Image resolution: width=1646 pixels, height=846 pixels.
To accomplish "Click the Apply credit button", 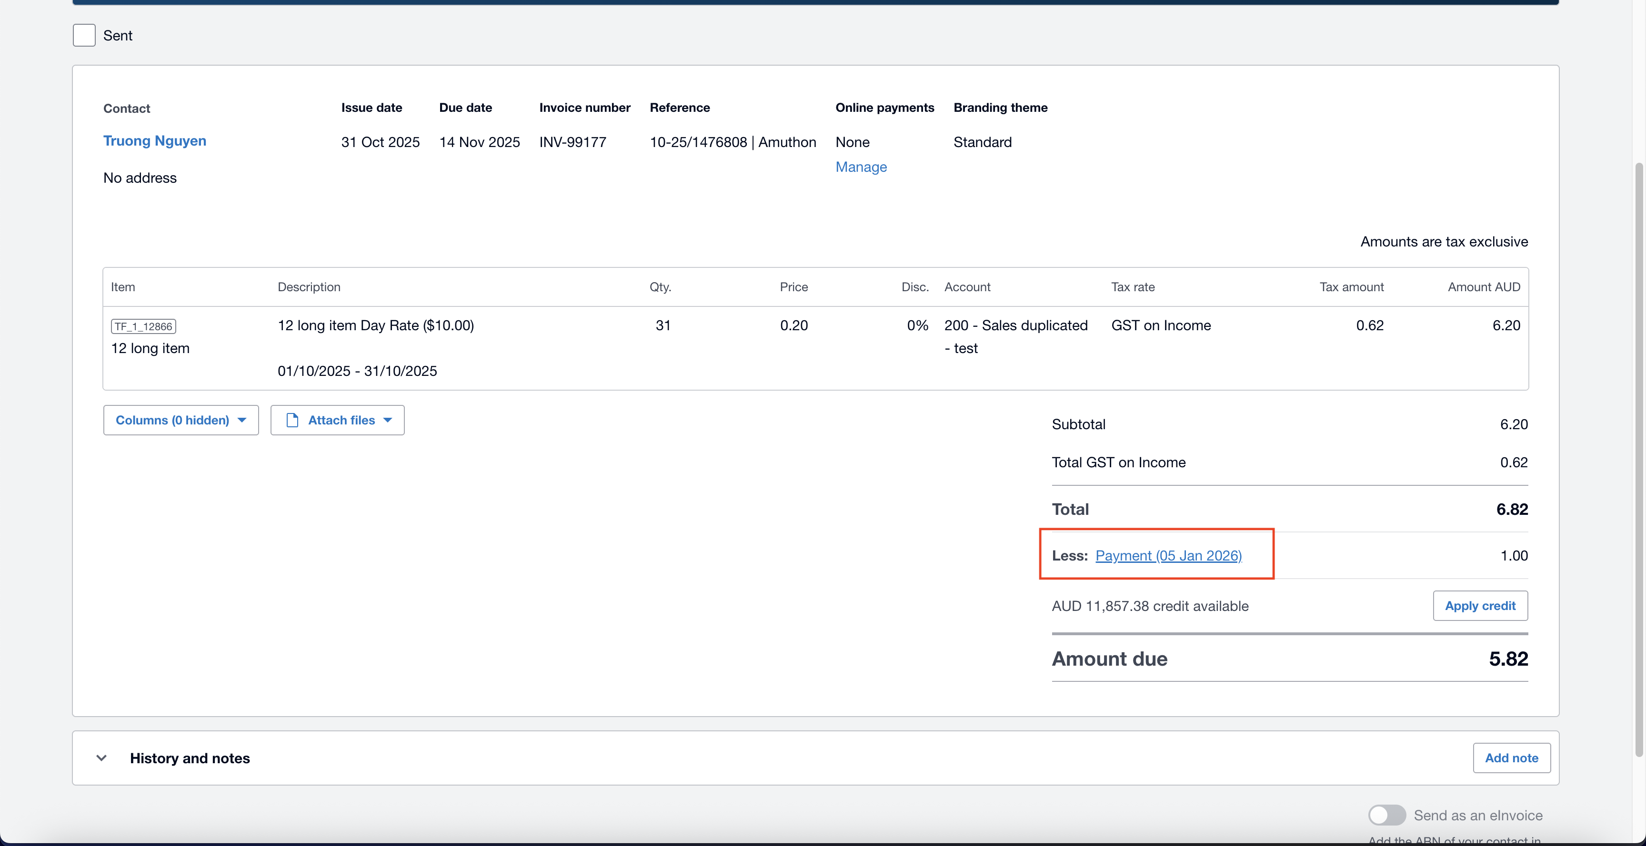I will point(1480,605).
